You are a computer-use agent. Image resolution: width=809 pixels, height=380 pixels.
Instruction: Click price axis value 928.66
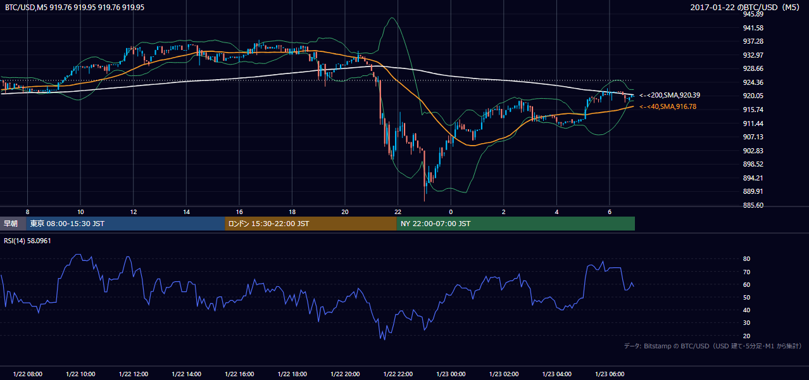click(x=753, y=68)
